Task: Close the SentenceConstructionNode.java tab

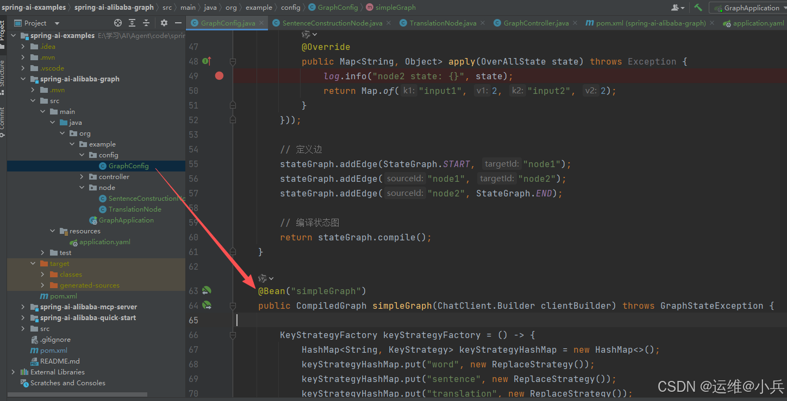Action: click(x=389, y=23)
